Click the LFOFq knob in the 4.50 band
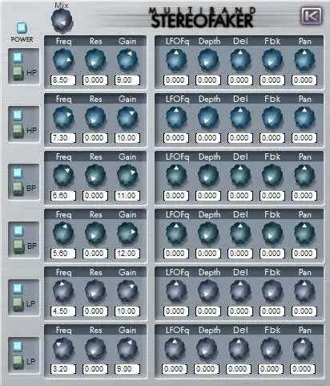 (x=176, y=291)
